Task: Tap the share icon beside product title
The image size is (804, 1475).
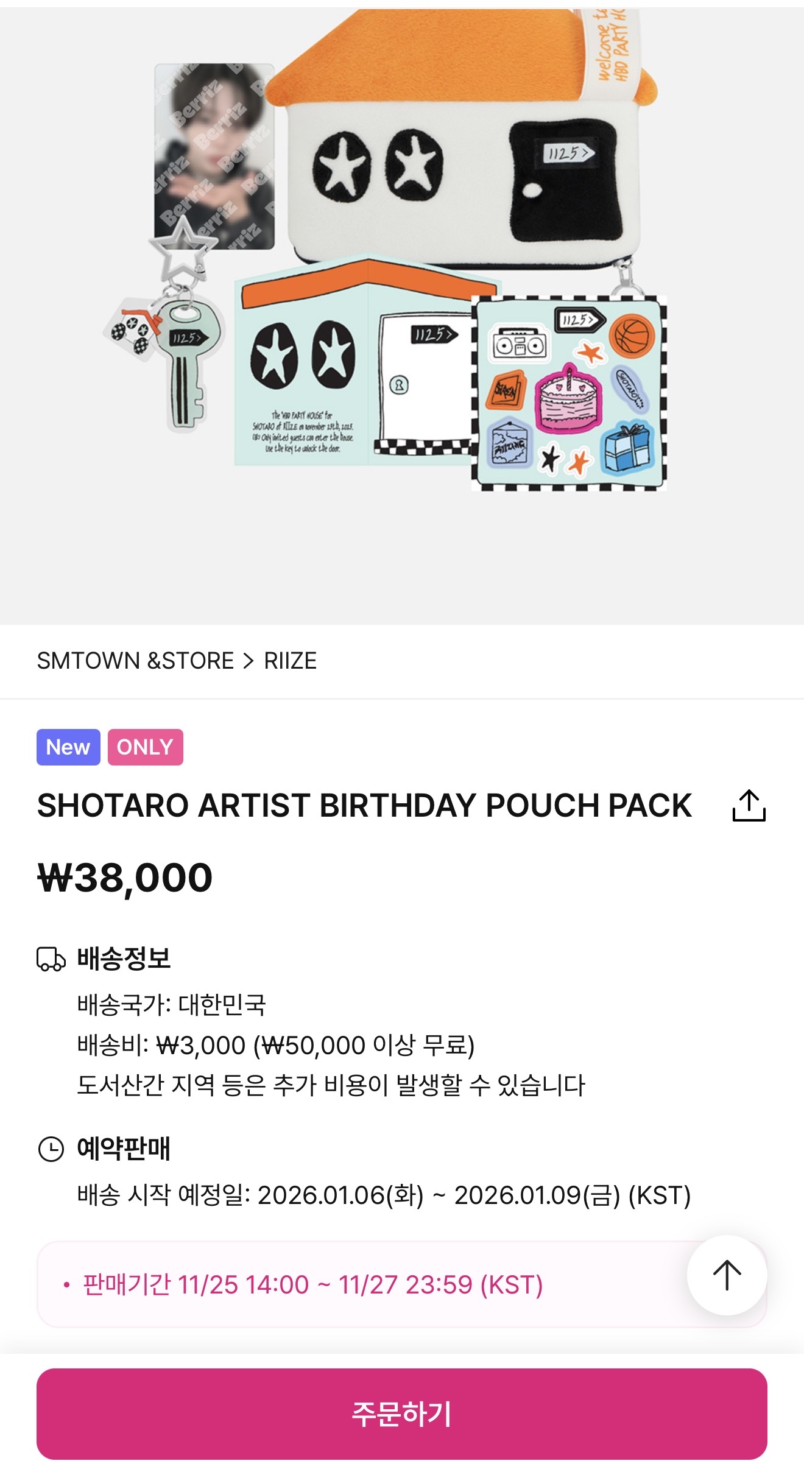Action: coord(749,806)
